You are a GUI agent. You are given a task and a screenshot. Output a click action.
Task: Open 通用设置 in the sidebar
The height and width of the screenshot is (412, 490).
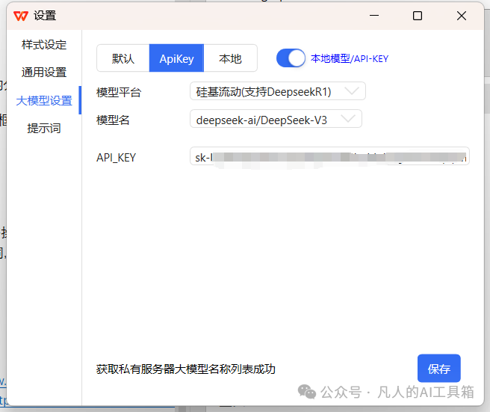(44, 73)
